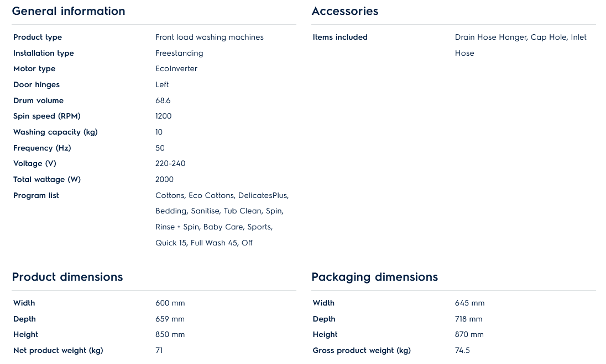Image resolution: width=606 pixels, height=364 pixels.
Task: Click the Accessories section heading
Action: tap(345, 11)
